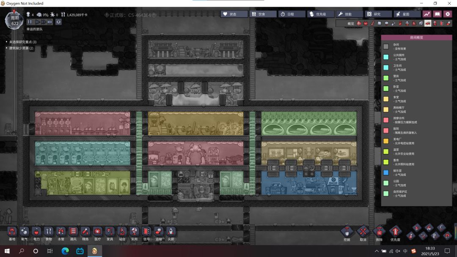Screen dimensions: 457x257
Task: Toggle the materials overlay
Action: coord(380,23)
